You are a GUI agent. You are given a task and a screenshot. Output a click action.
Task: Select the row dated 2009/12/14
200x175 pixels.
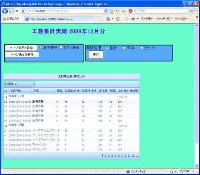point(72,106)
